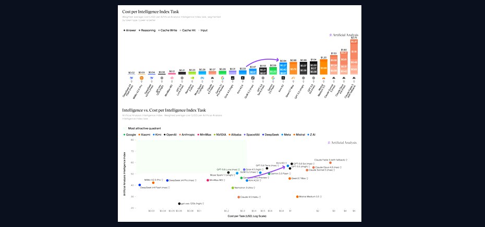Image resolution: width=485 pixels, height=227 pixels.
Task: Click the OpenAI logo under the GPT-5.6 Sol bar
Action: point(313,78)
